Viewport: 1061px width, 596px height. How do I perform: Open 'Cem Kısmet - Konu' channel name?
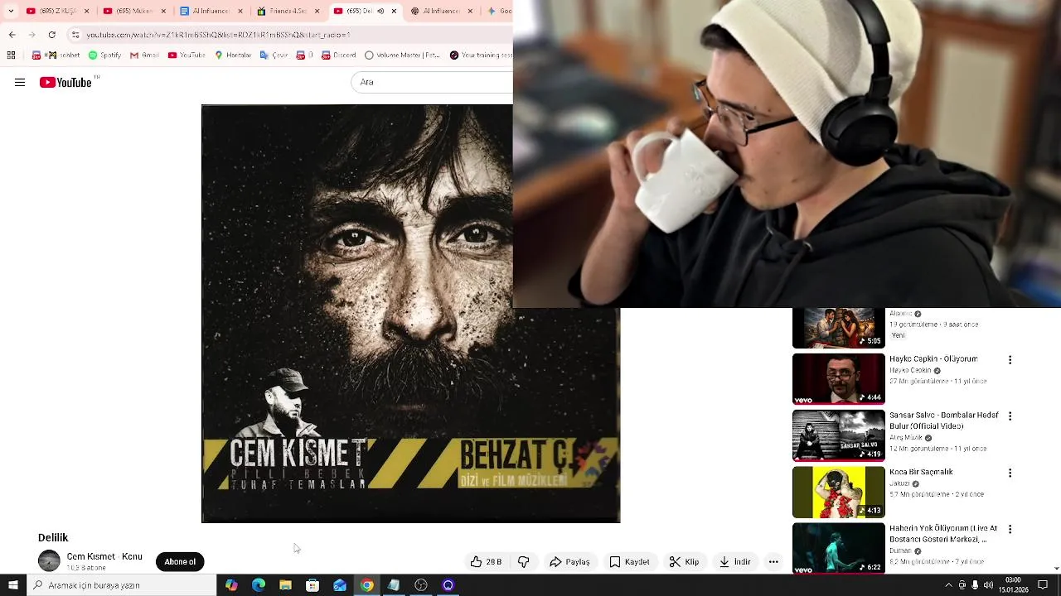point(104,556)
